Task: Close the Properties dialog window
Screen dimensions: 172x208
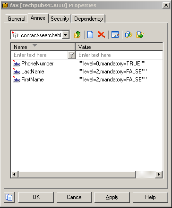Action: coord(166,5)
